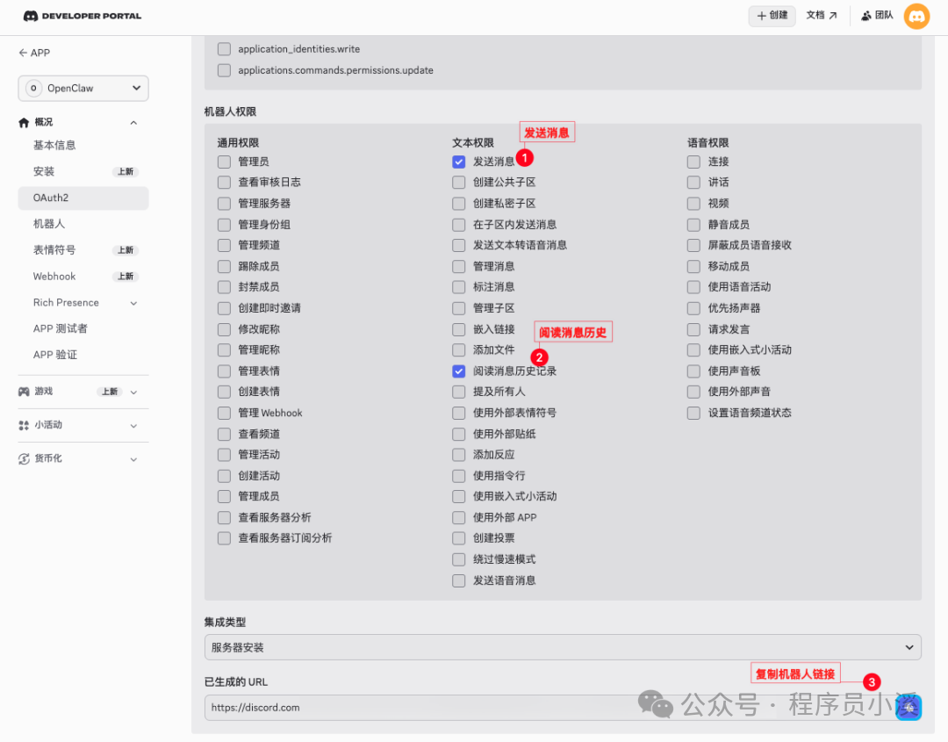Click the 小活动 icon
This screenshot has height=742, width=948.
tap(24, 425)
